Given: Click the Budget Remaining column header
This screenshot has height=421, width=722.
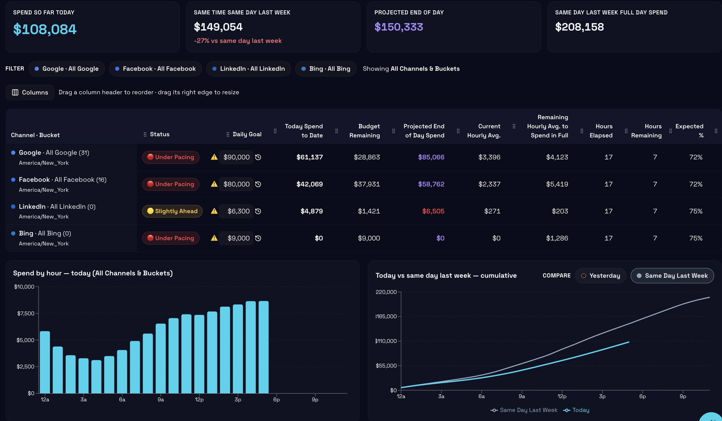Looking at the screenshot, I should pyautogui.click(x=365, y=131).
